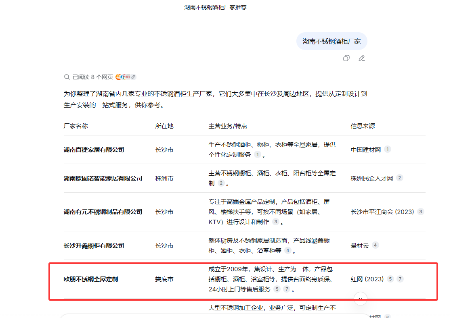Click the search magnifier icon beside 已阅读
Viewport: 451px width, 318px height.
tap(67, 77)
